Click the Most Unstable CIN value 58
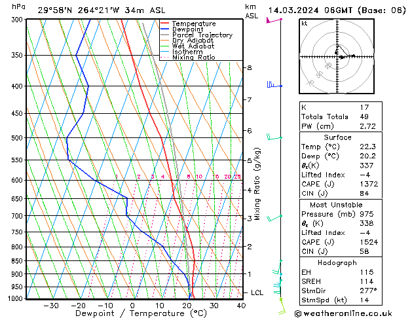The height and width of the screenshot is (318, 412). [364, 251]
